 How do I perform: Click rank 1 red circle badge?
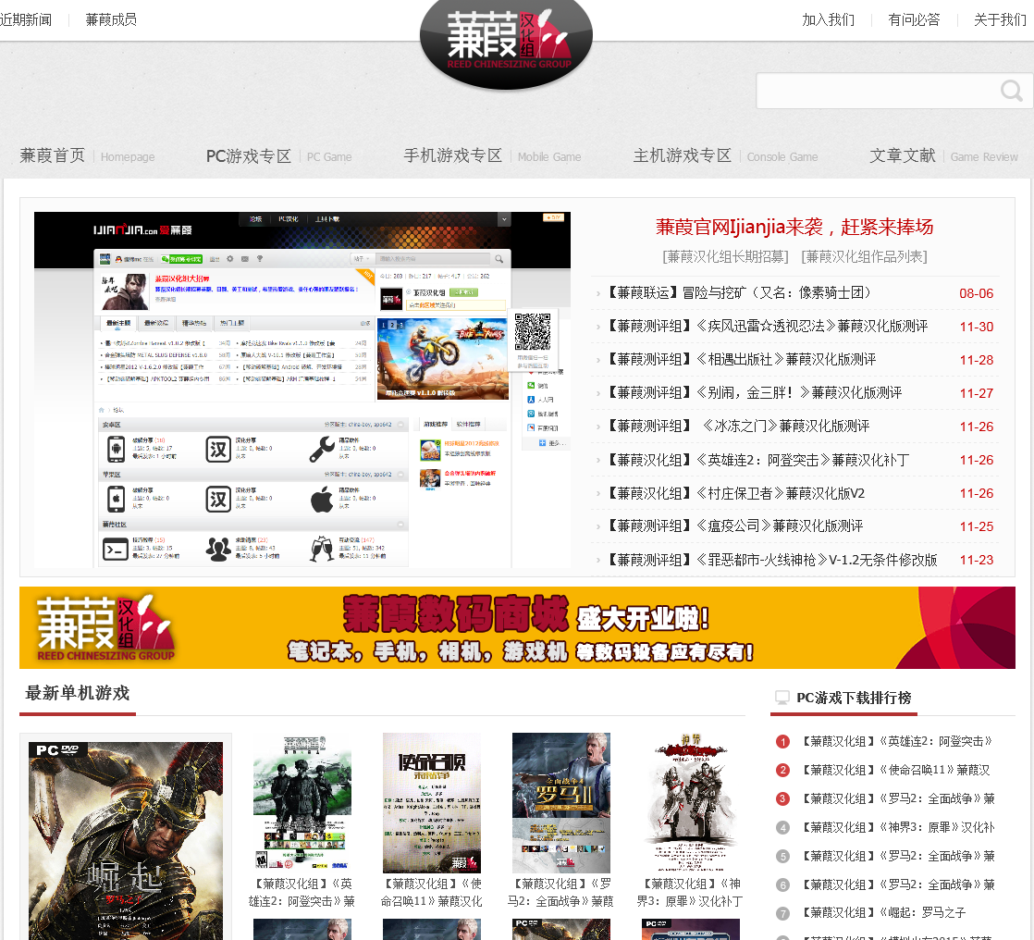point(782,741)
